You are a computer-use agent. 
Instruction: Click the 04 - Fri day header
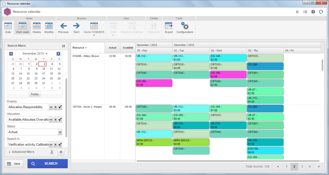[x=302, y=50]
